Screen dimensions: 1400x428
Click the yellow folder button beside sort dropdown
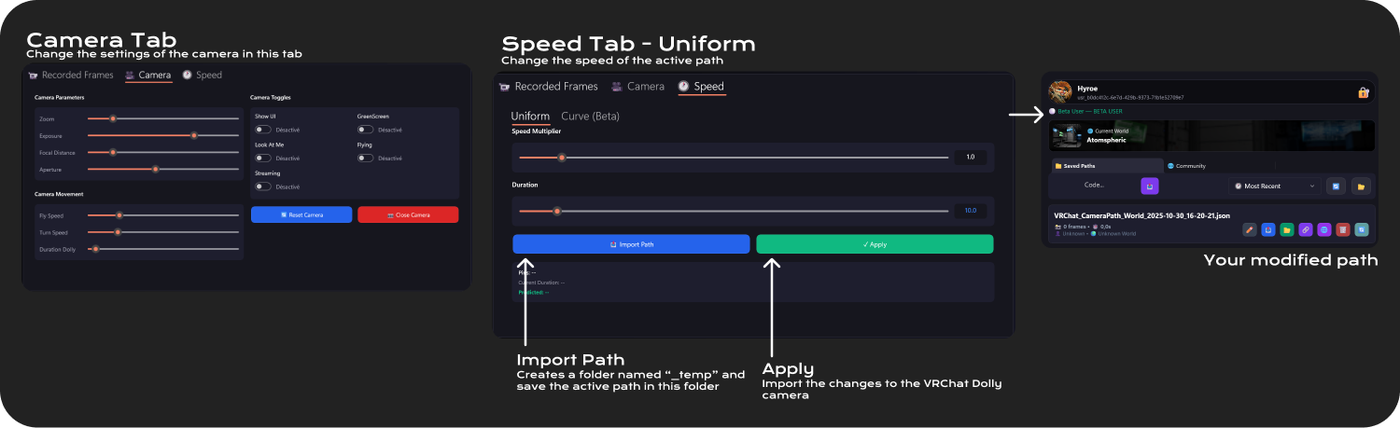[1361, 186]
